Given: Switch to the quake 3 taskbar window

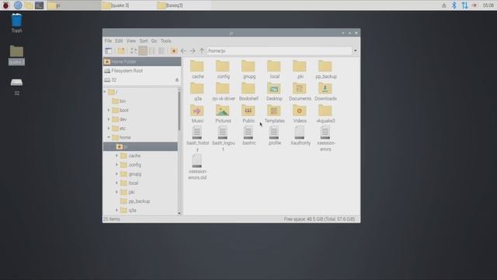Looking at the screenshot, I should 129,5.
